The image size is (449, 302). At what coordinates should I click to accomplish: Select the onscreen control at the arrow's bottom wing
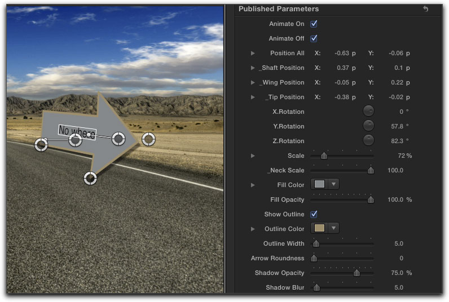point(90,179)
